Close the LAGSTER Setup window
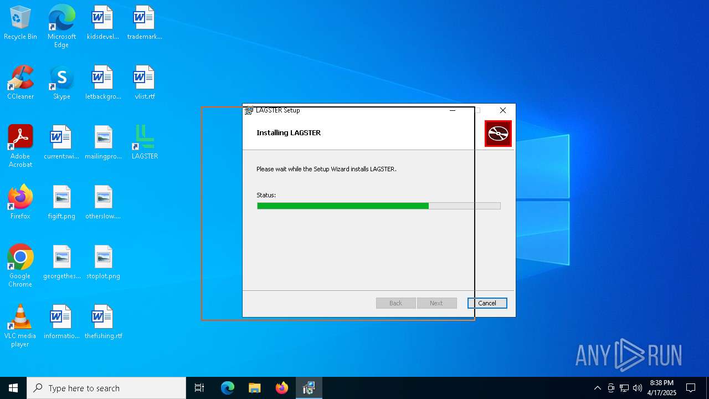 503,110
